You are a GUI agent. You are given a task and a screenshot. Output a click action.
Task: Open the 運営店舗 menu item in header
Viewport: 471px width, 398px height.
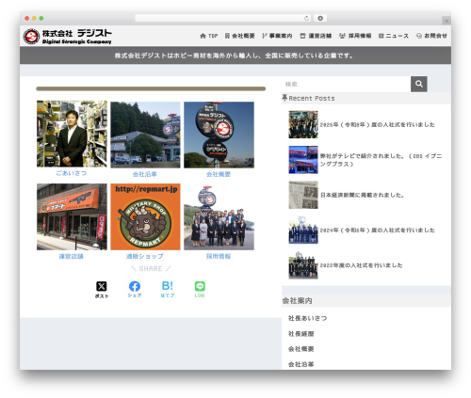(x=316, y=36)
